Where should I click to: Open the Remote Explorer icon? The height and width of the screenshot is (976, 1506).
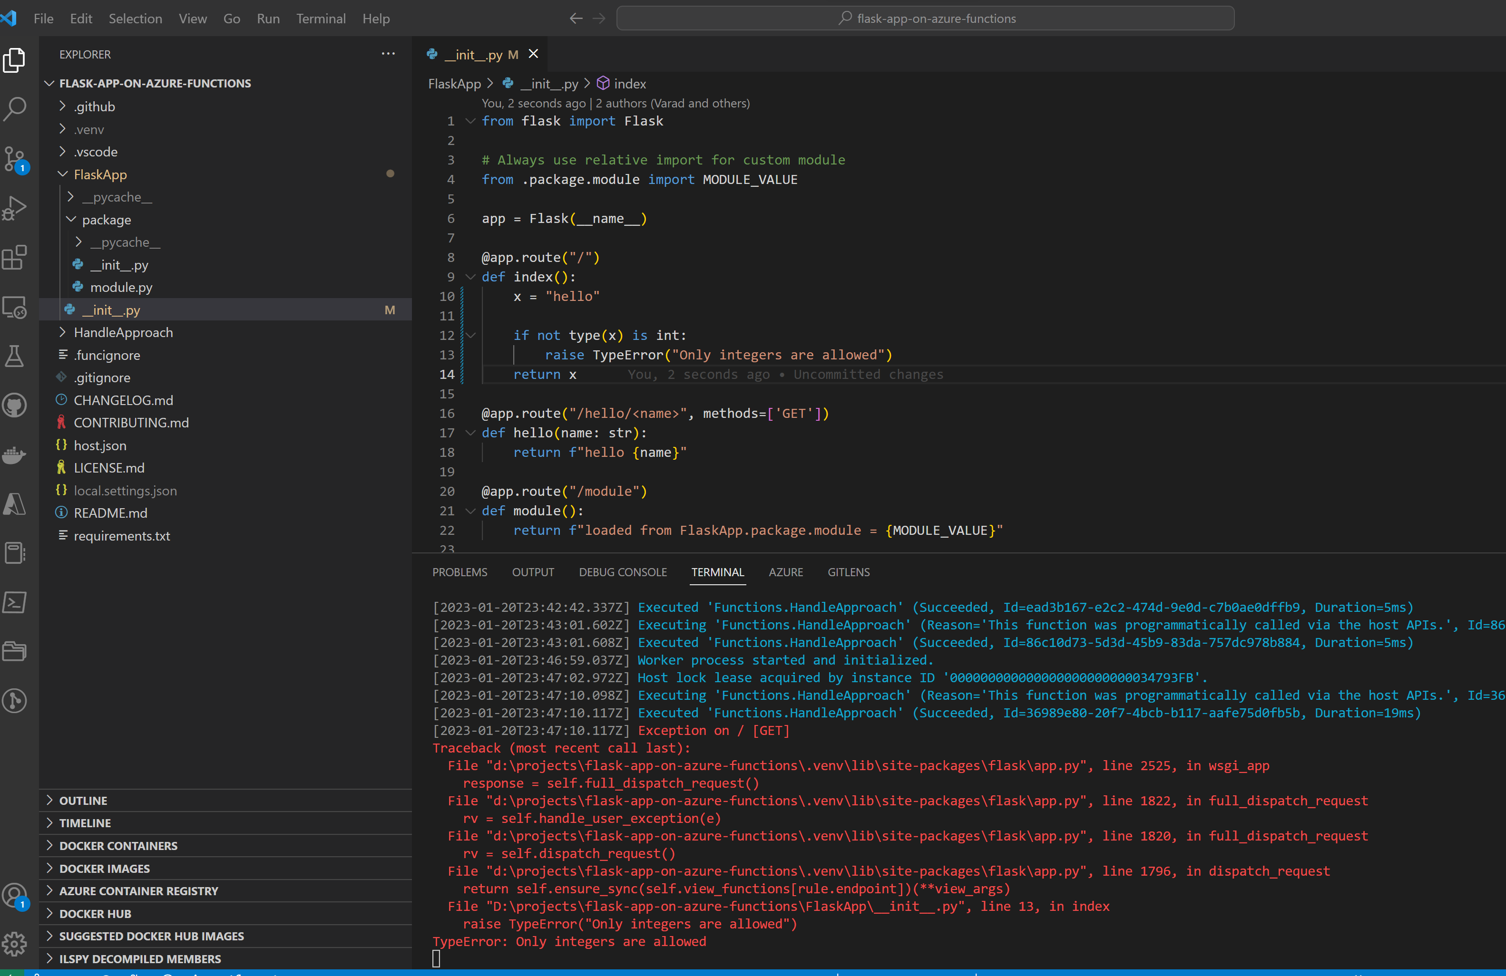[15, 308]
